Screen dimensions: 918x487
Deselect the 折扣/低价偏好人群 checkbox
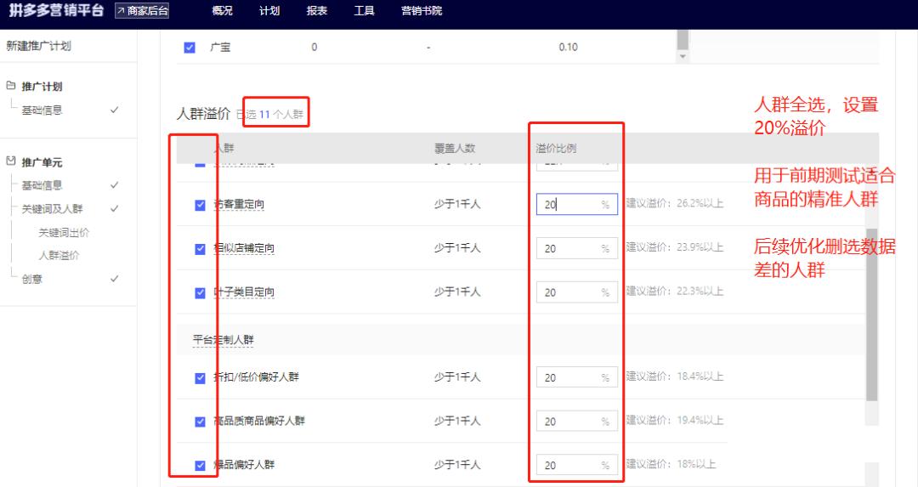tap(201, 378)
